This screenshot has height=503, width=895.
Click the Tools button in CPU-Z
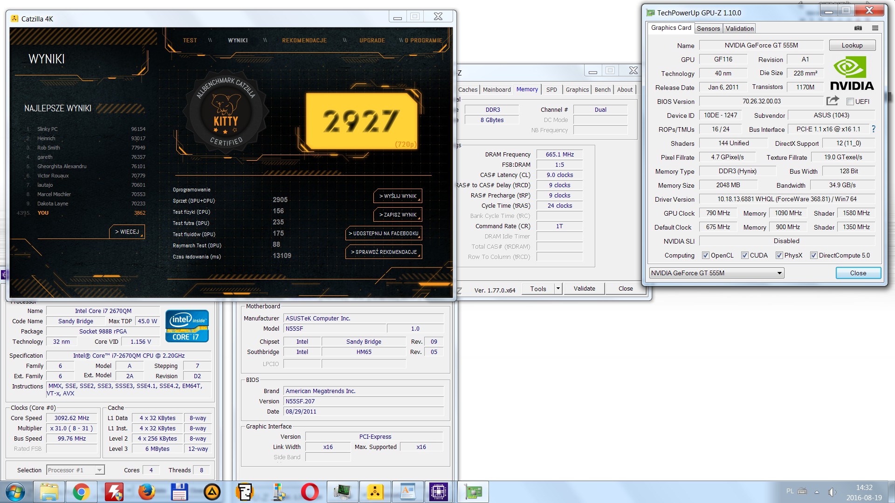coord(538,289)
